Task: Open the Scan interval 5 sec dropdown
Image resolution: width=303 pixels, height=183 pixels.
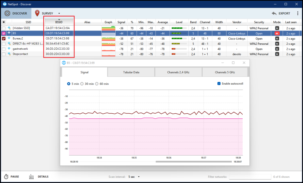Action: point(134,177)
